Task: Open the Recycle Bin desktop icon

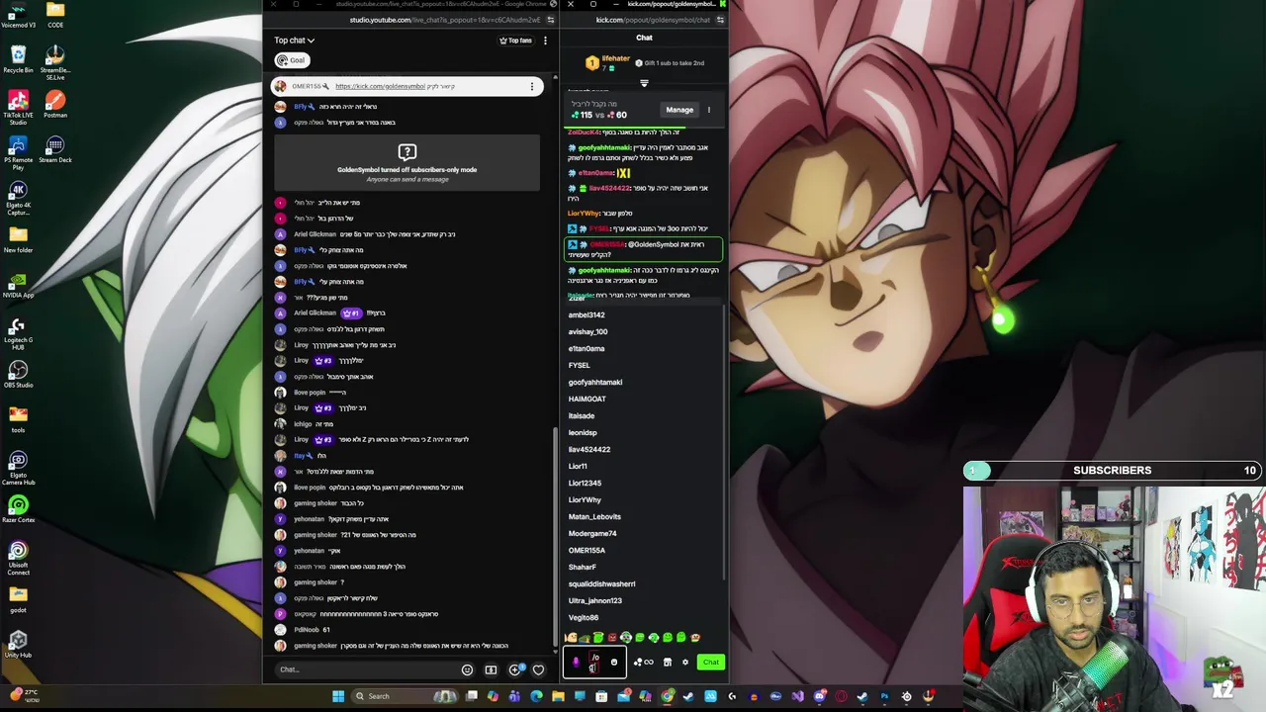Action: click(x=18, y=59)
